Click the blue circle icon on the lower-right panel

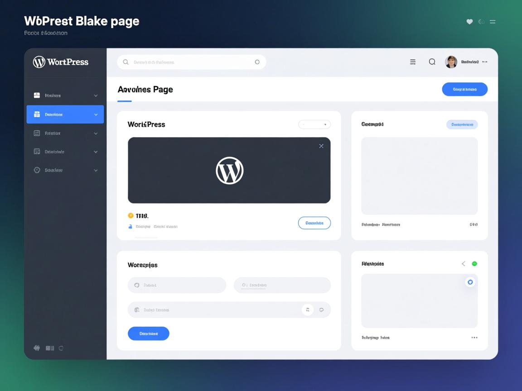[x=470, y=282]
